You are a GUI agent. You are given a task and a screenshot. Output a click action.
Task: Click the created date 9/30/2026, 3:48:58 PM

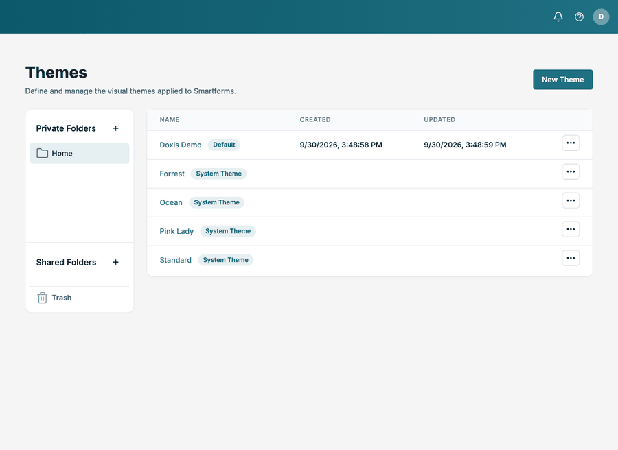[x=341, y=145]
